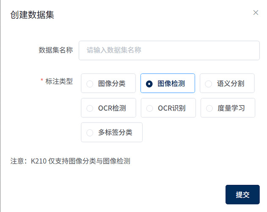The image size is (267, 212).
Task: Click the 语义分割 option label text
Action: 231,84
